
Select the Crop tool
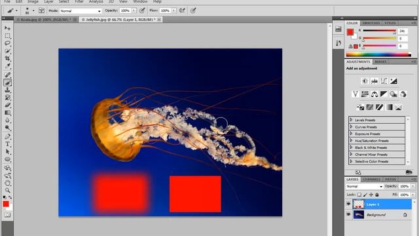coord(7,58)
